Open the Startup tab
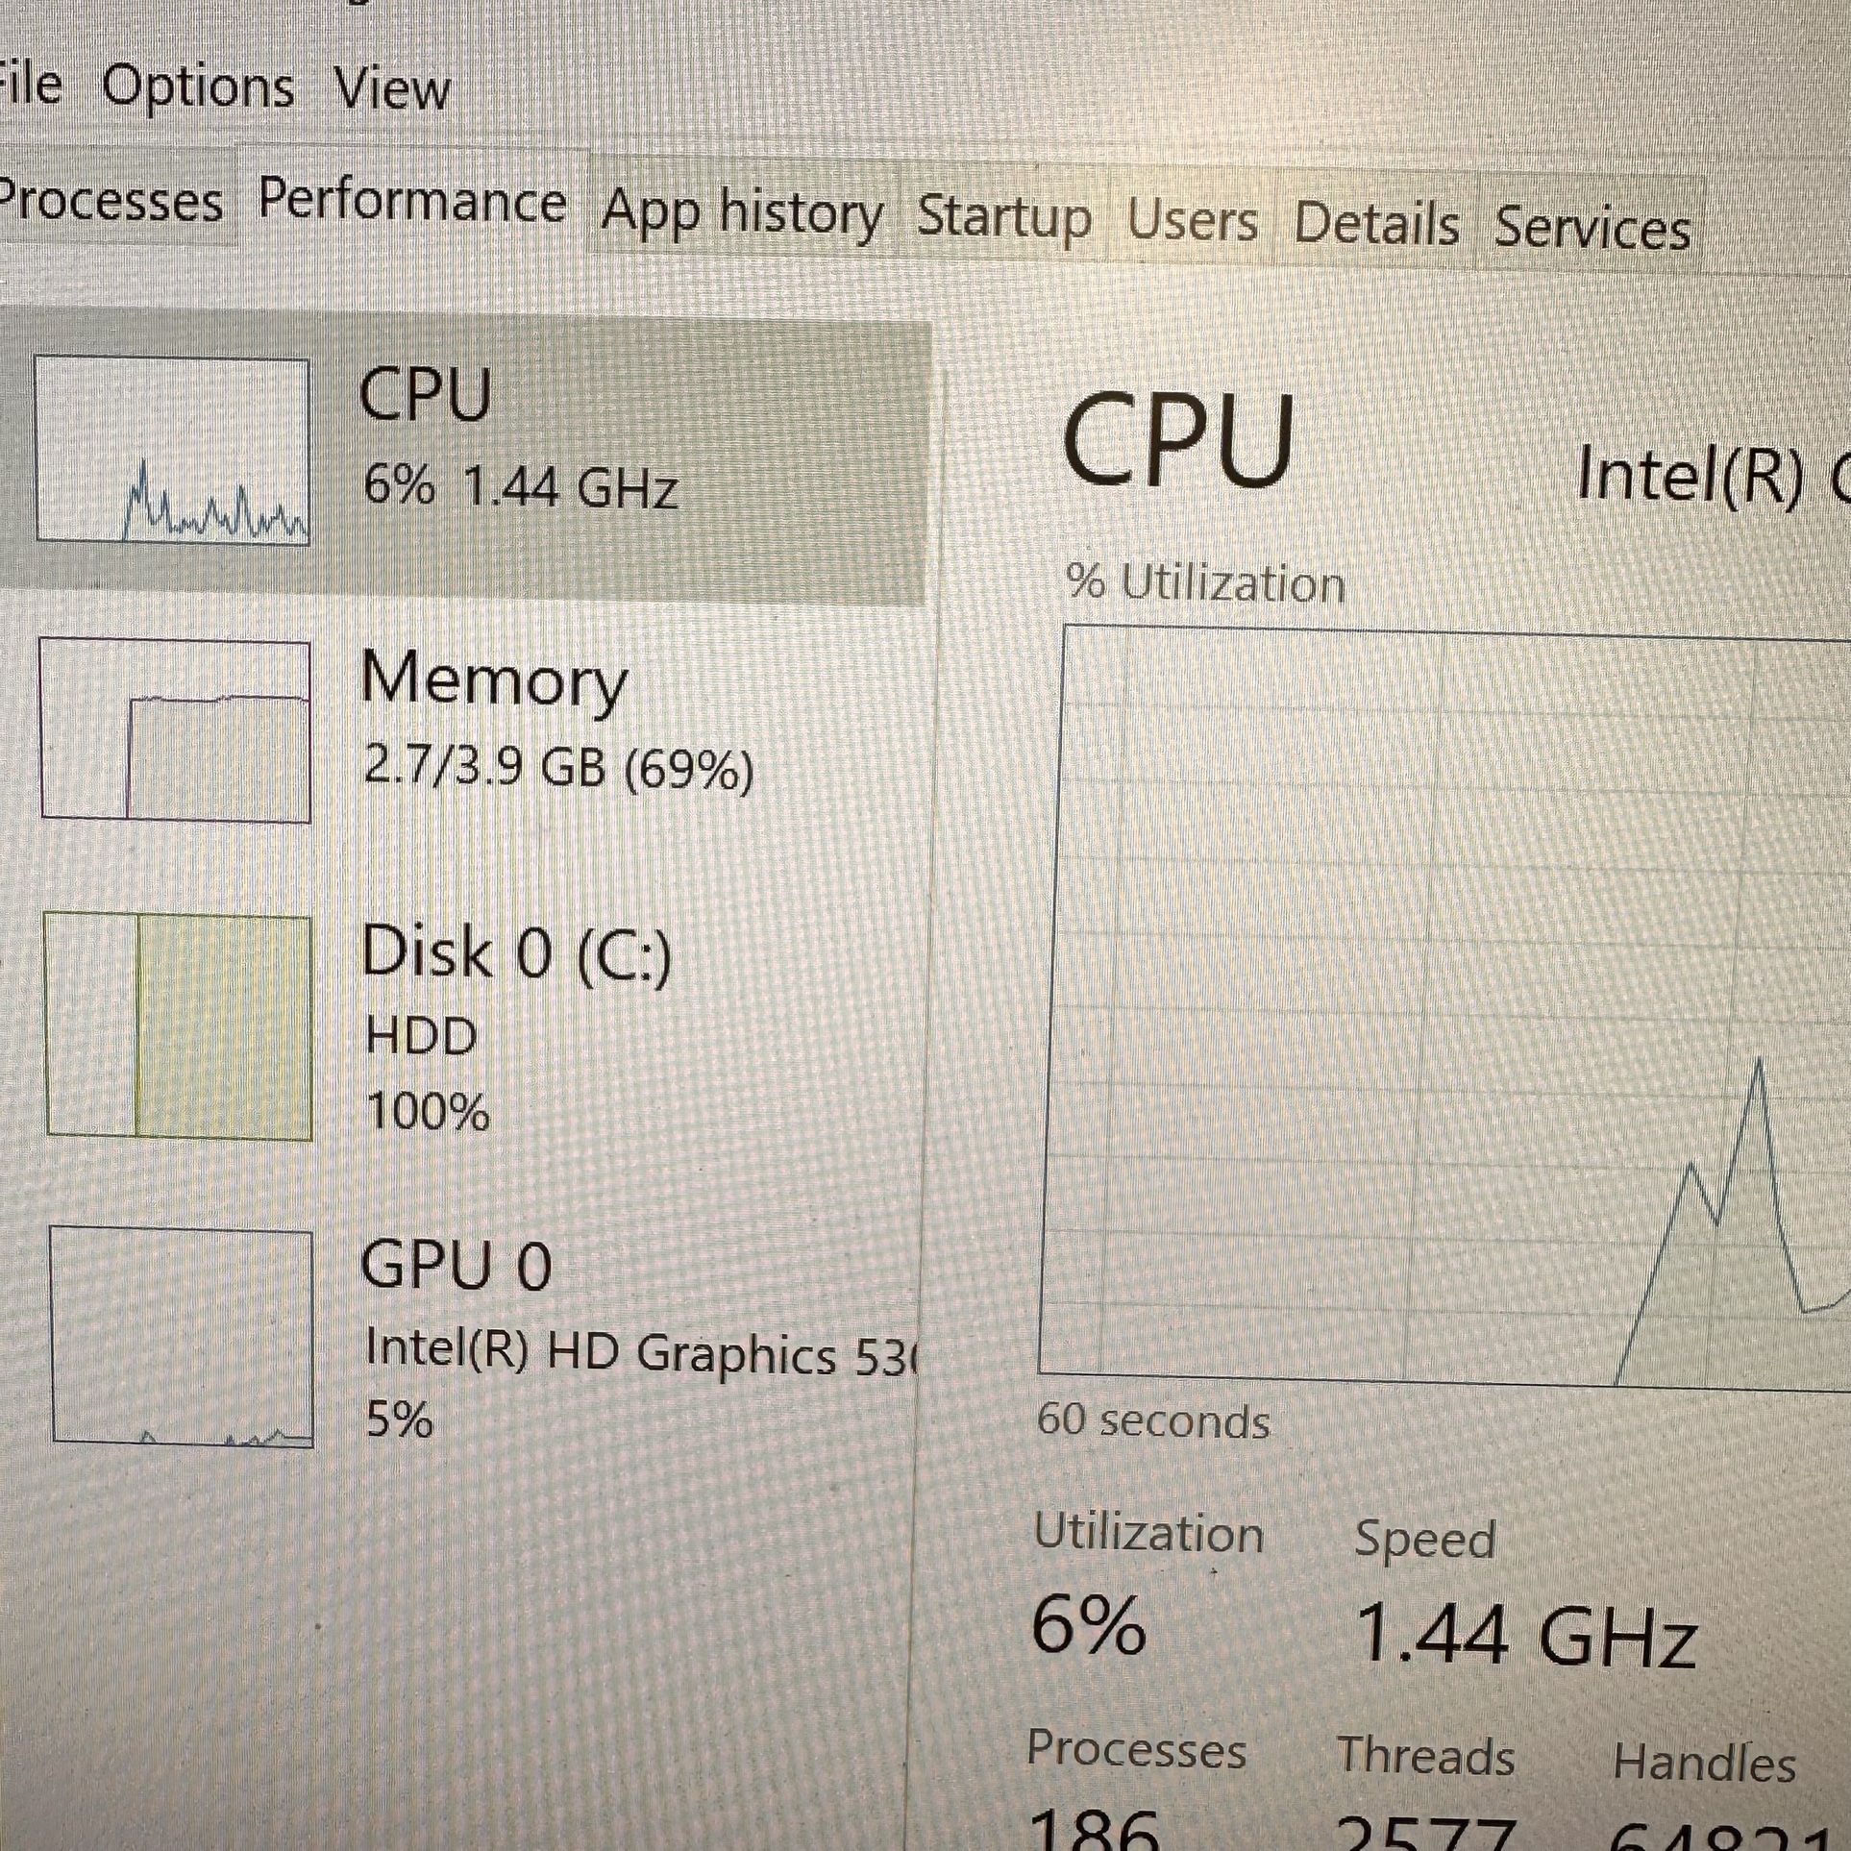1851x1851 pixels. pos(1003,218)
